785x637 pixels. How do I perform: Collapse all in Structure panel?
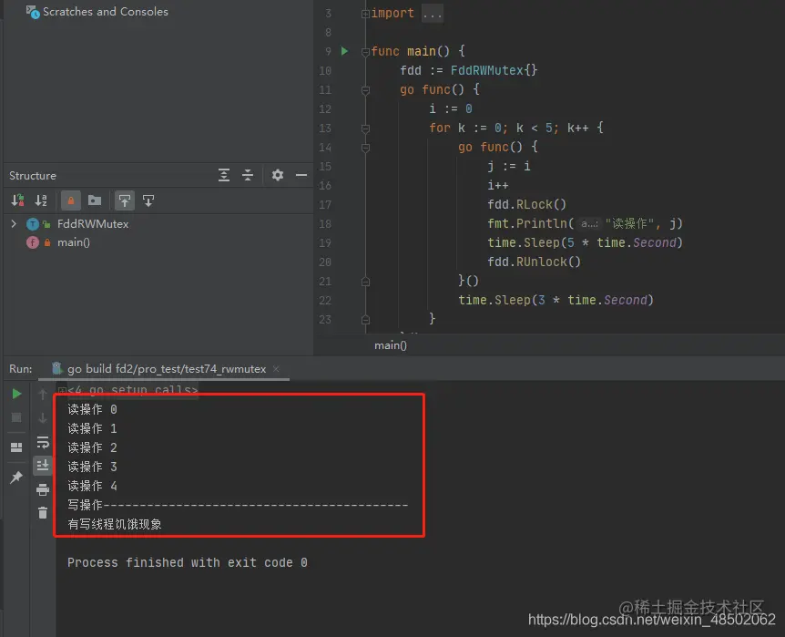click(x=248, y=175)
